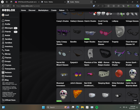Viewport: 140px width, 110px height.
Task: Select Discover in top navigation
Action: [x=32, y=10]
